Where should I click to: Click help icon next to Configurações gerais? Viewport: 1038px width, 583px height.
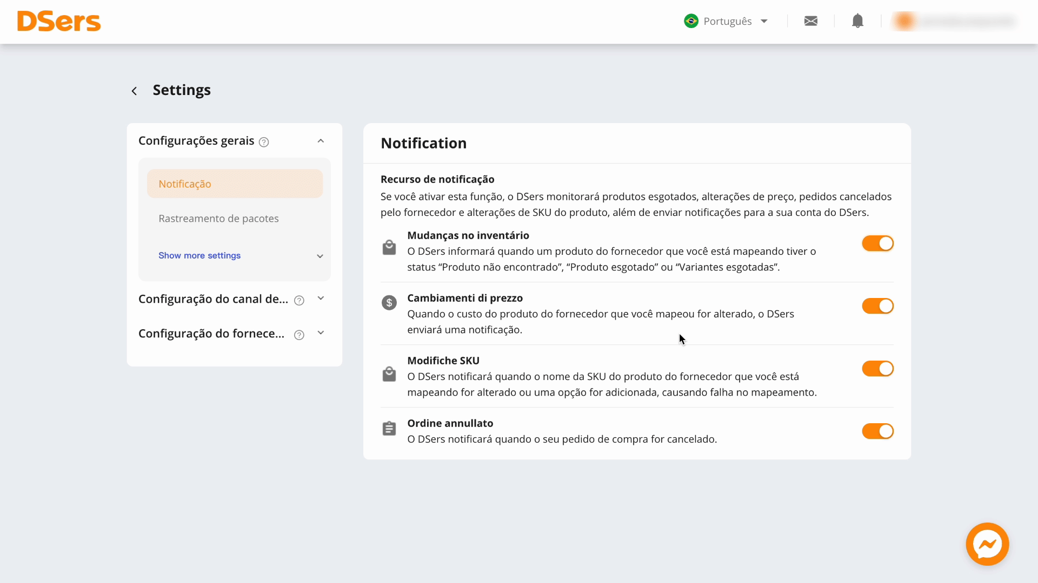[x=264, y=142]
